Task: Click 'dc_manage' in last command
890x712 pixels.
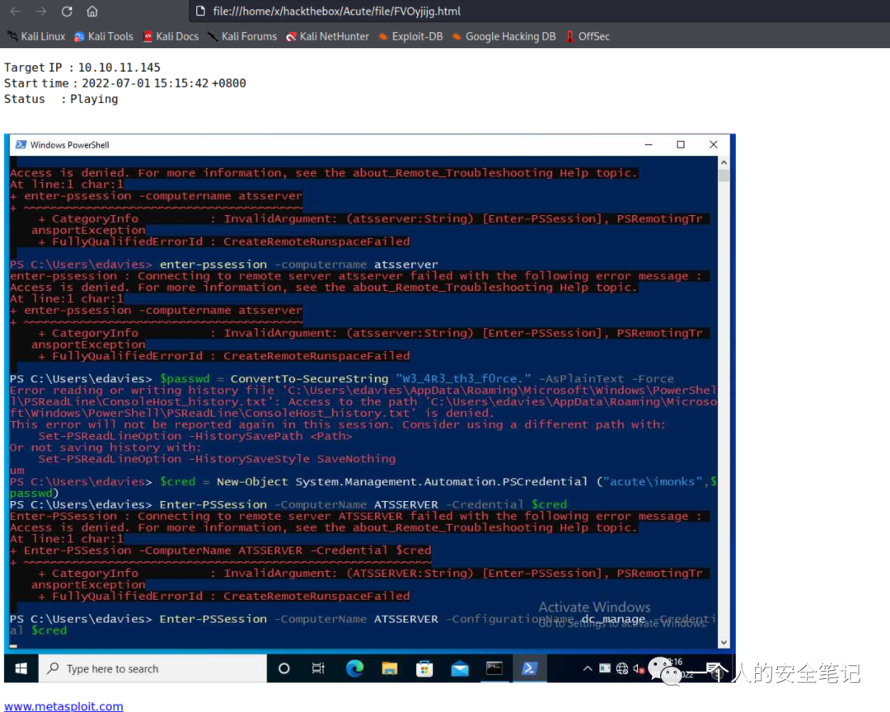Action: click(613, 619)
